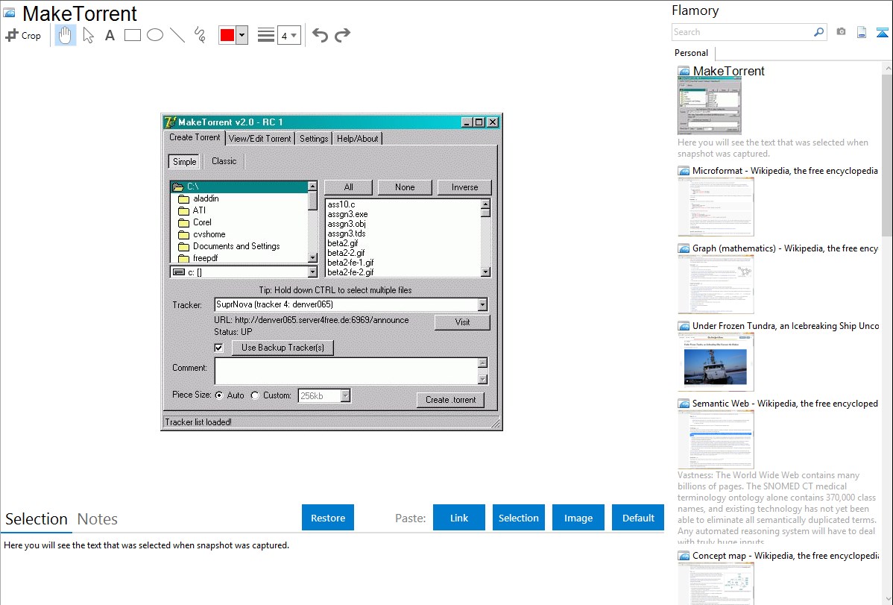Undo the last annotation
Screen dimensions: 893x605
(320, 35)
